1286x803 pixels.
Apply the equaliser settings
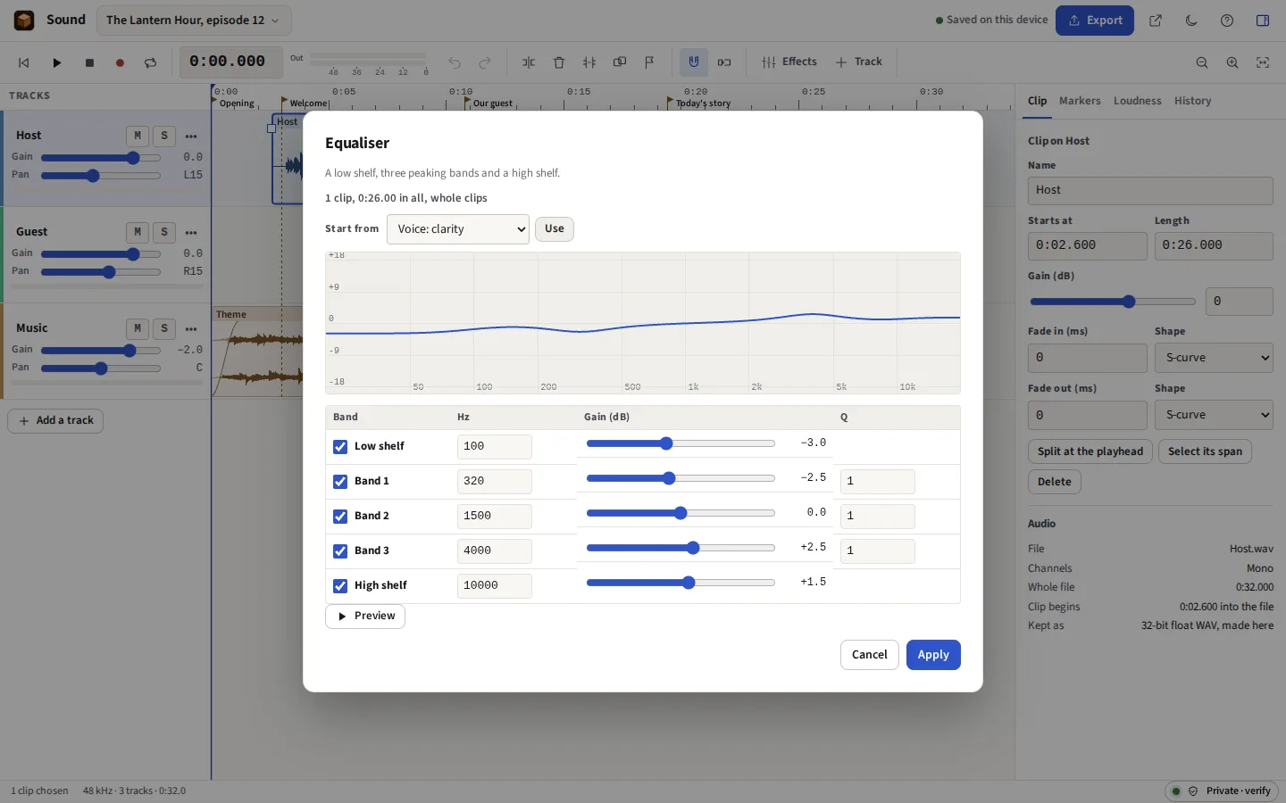[x=933, y=655]
